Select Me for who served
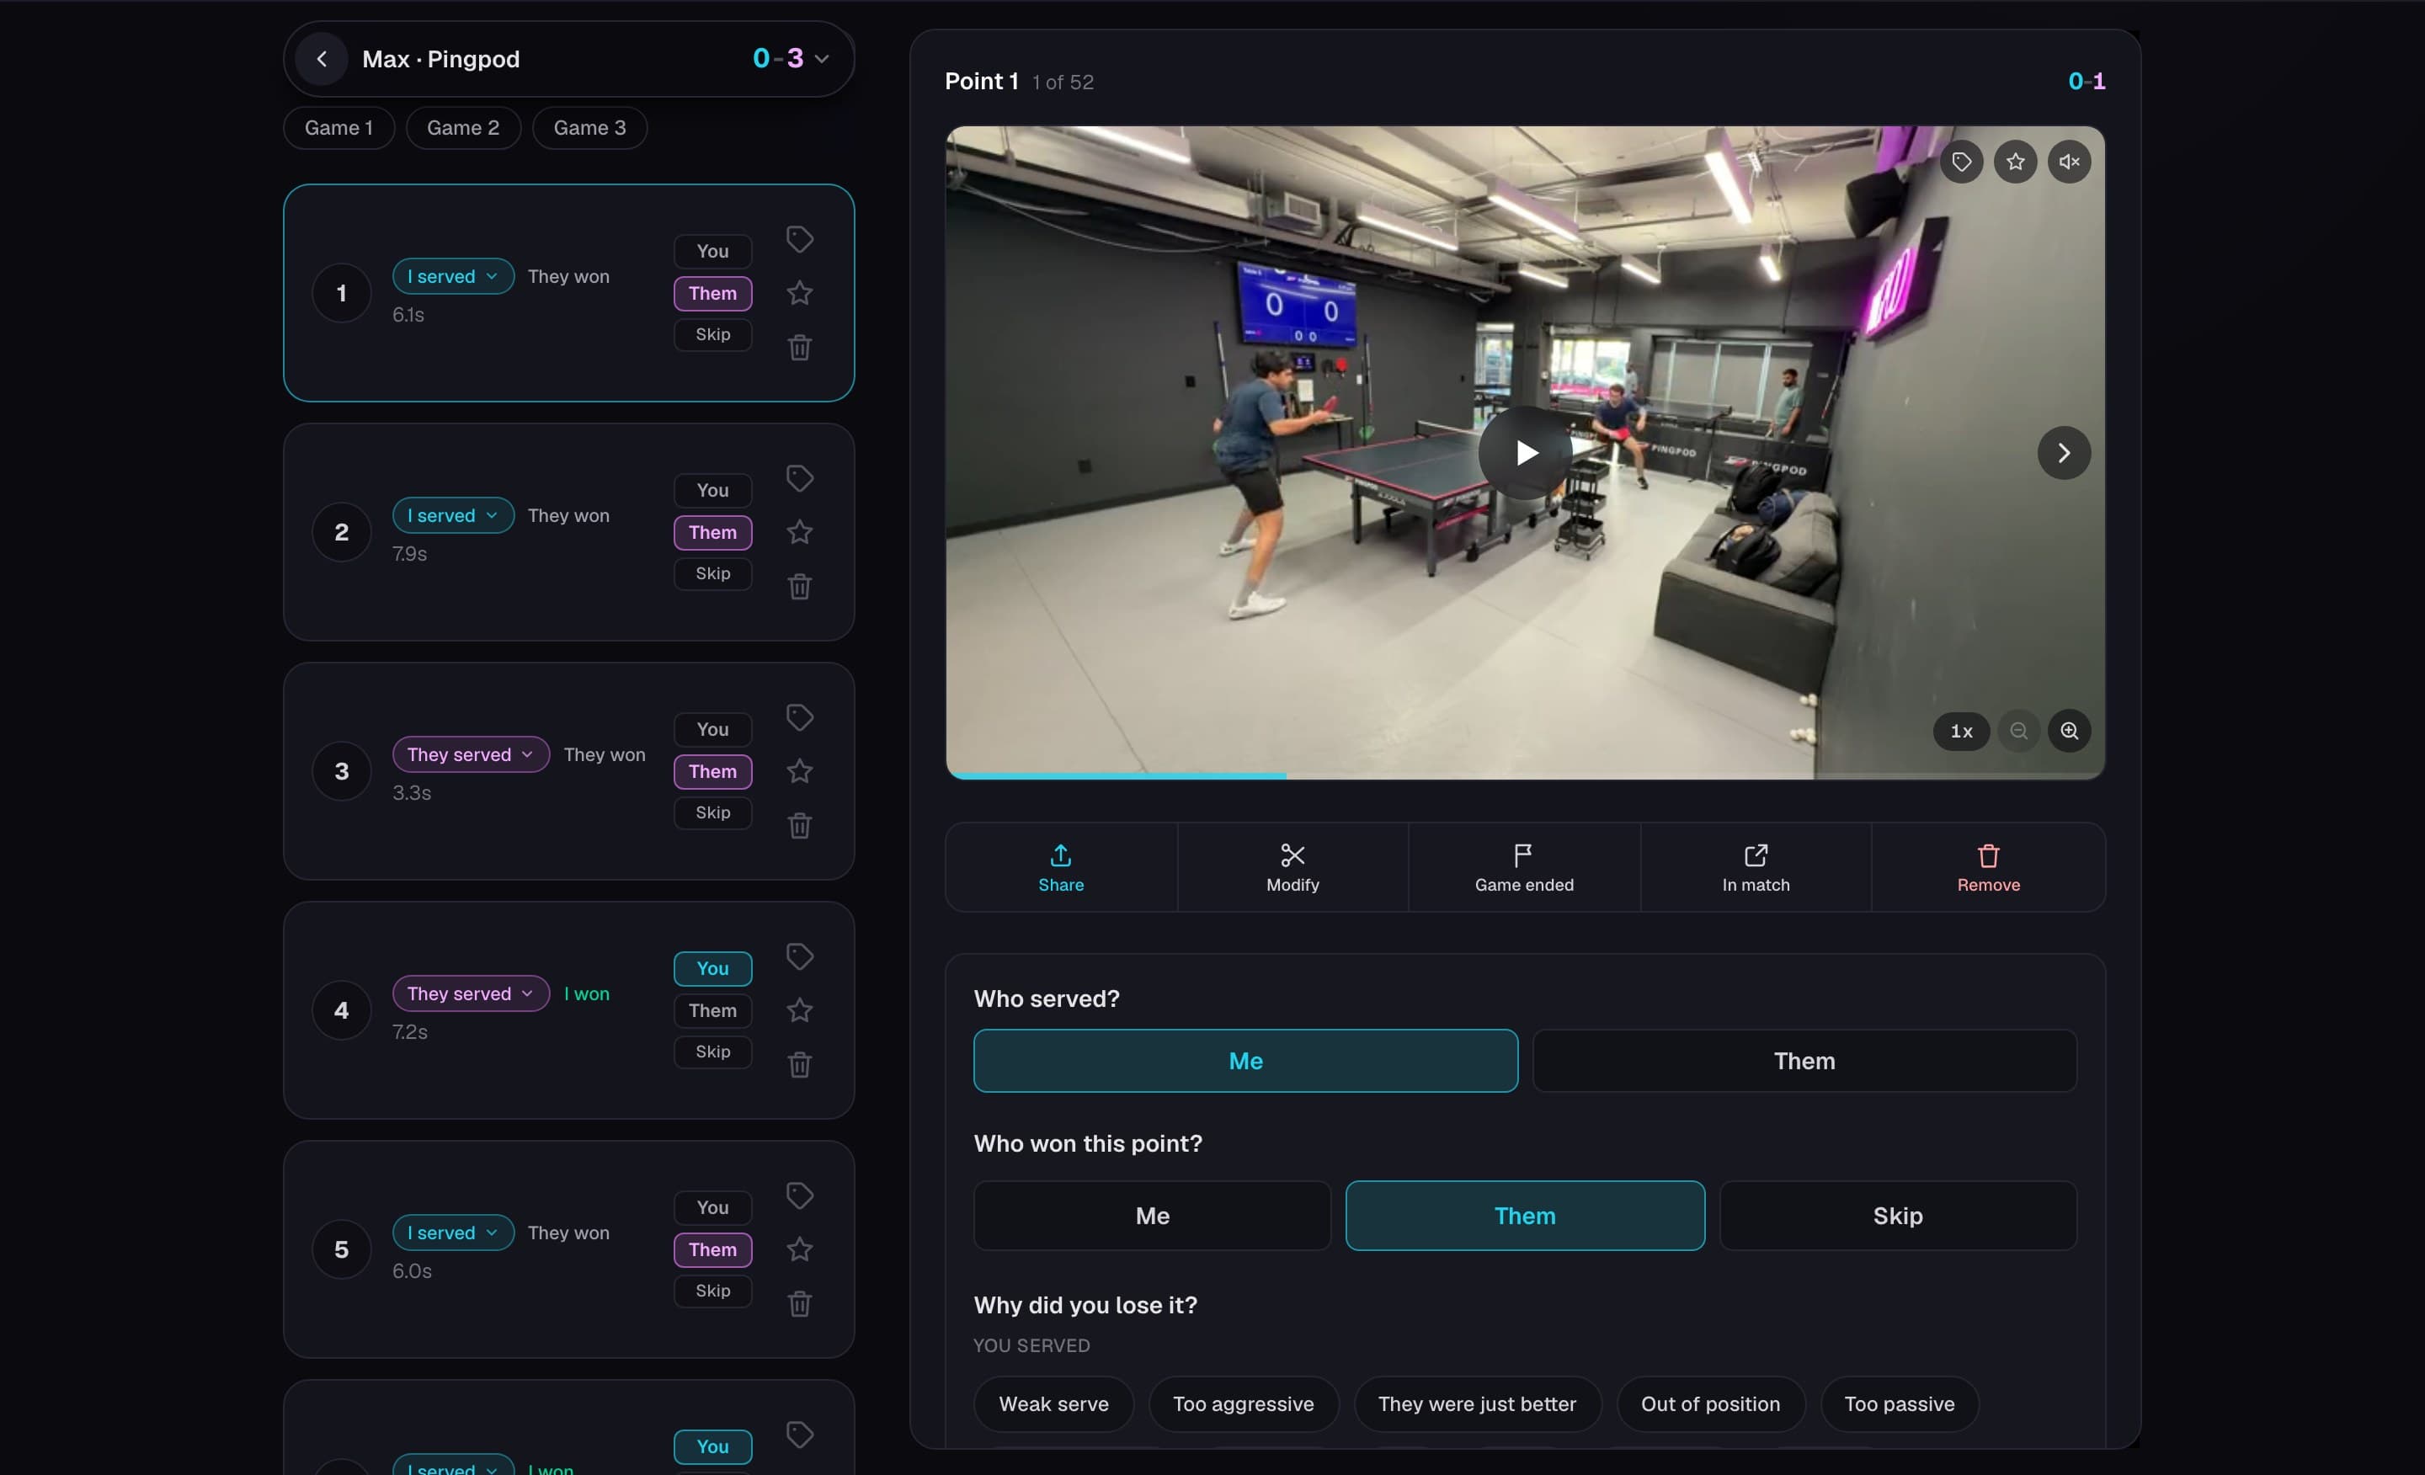 tap(1245, 1061)
